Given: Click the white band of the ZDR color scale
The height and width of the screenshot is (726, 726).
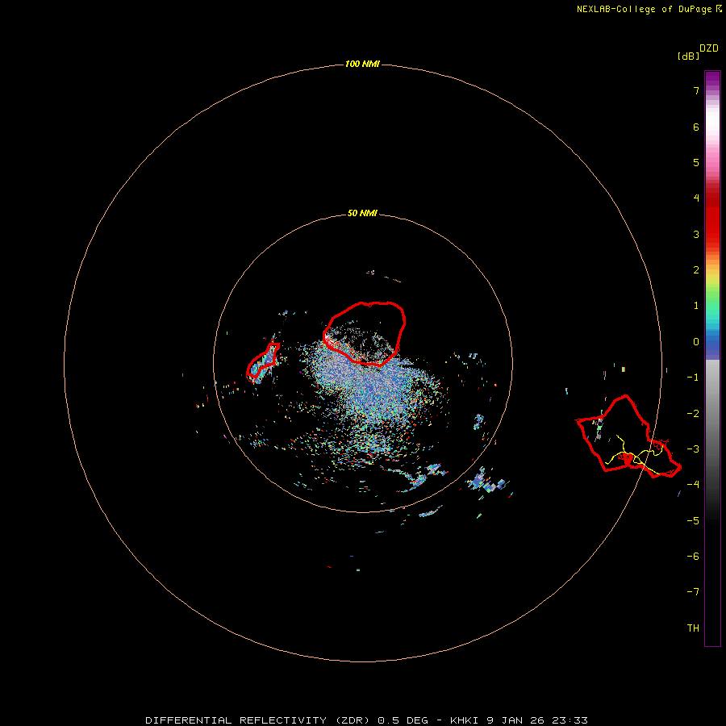Looking at the screenshot, I should 712,121.
